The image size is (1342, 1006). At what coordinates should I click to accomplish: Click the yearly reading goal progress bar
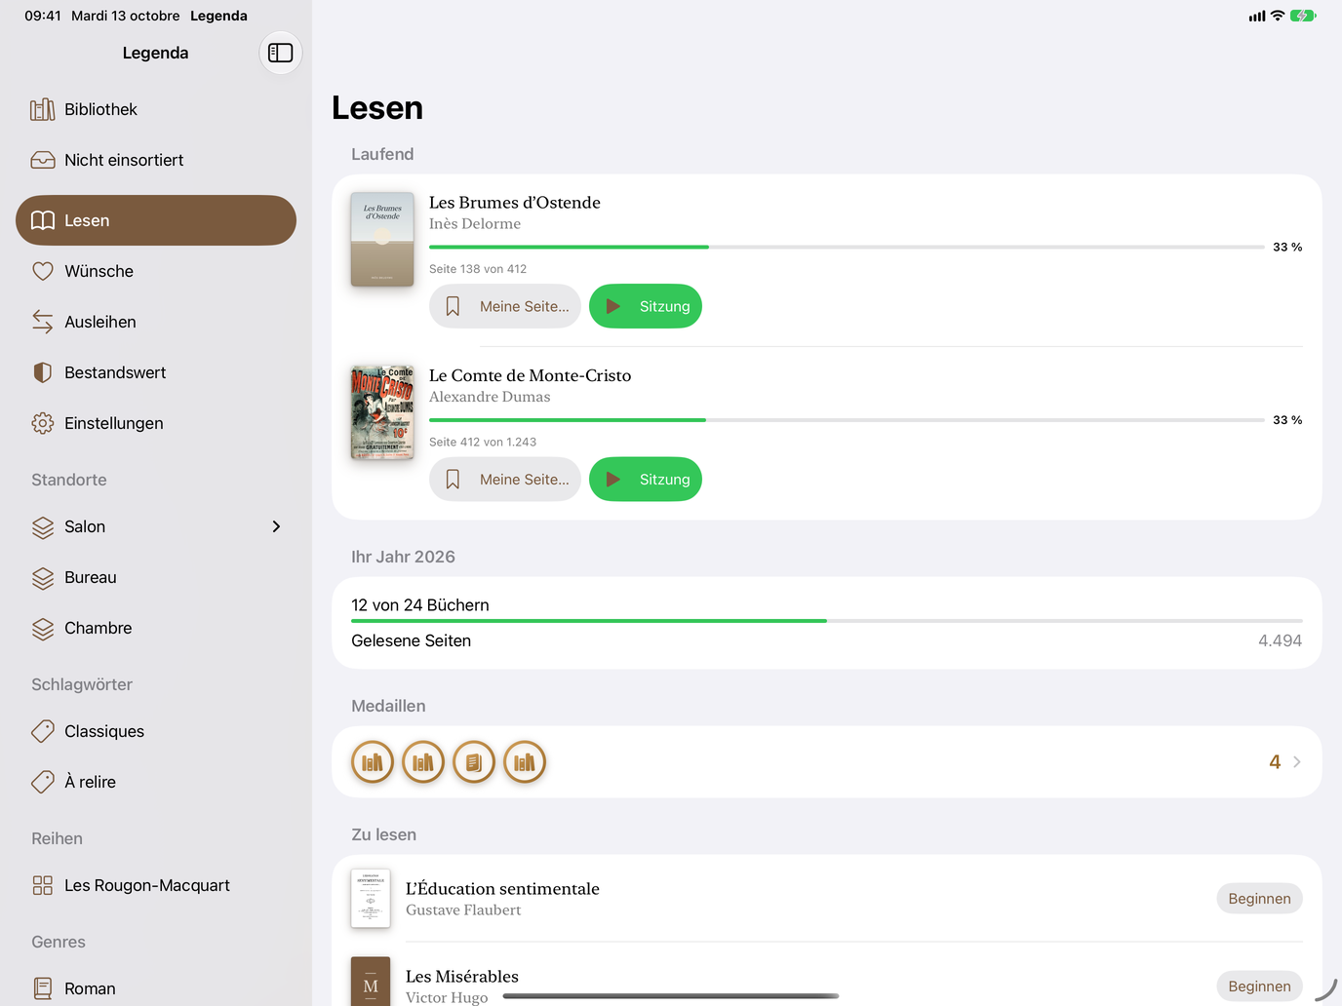coord(827,621)
